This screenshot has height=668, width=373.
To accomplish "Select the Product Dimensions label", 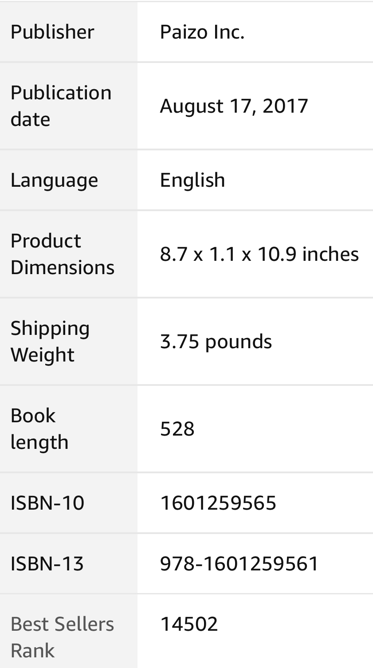I will point(62,254).
